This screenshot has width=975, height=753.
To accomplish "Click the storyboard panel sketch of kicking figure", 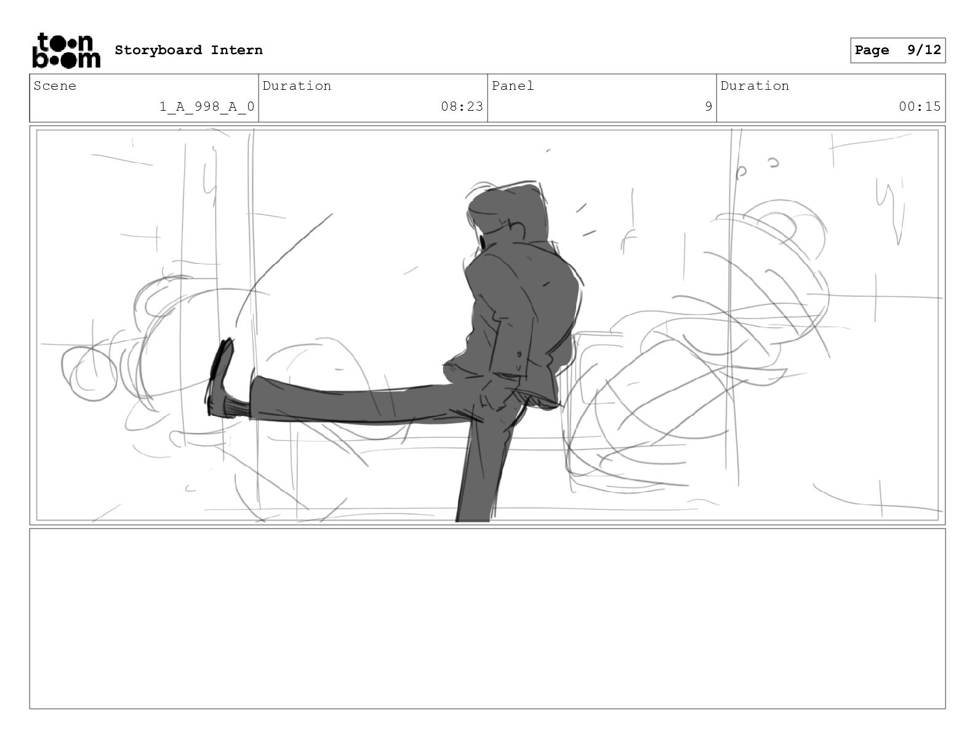I will (x=487, y=325).
